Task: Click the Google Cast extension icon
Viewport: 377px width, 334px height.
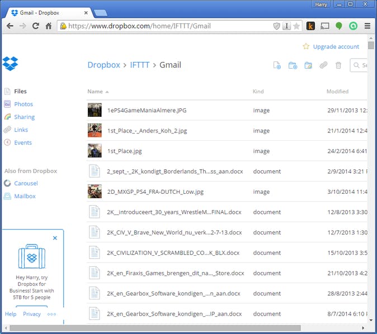Action: 325,26
